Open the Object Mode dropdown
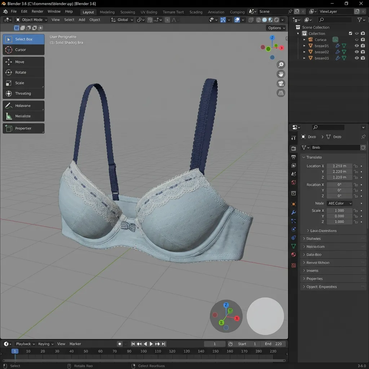Screen dimensions: 369x369 tap(31, 19)
